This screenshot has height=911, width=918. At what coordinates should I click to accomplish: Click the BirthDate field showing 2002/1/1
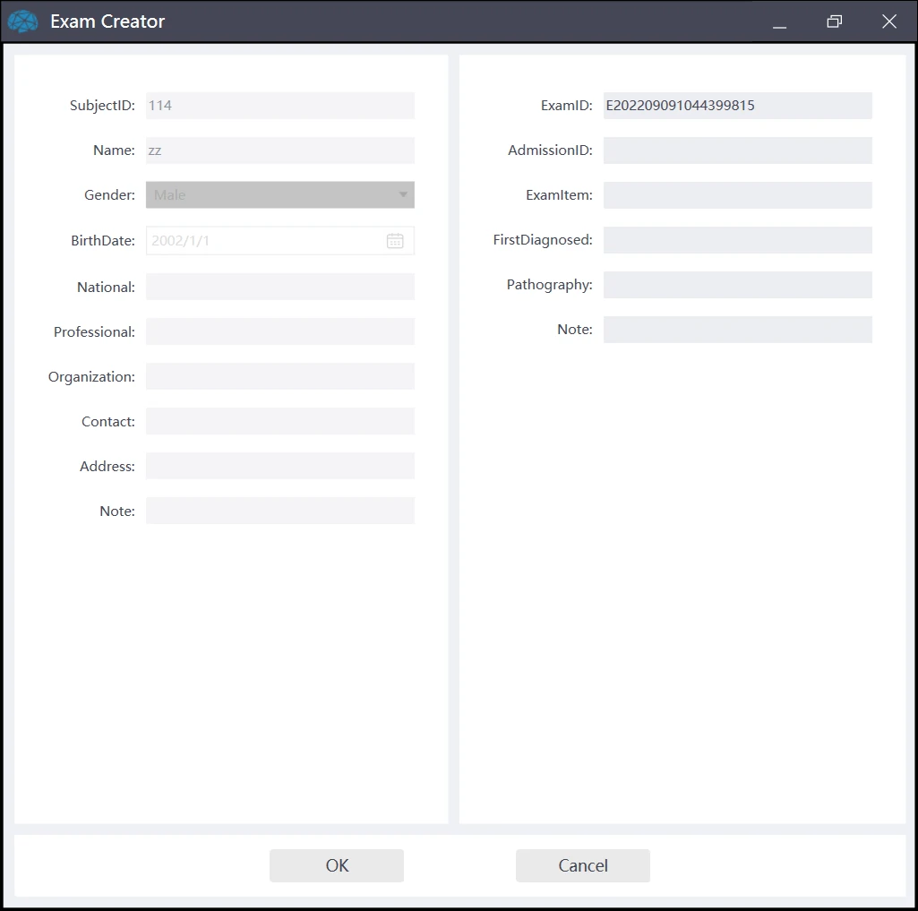264,240
